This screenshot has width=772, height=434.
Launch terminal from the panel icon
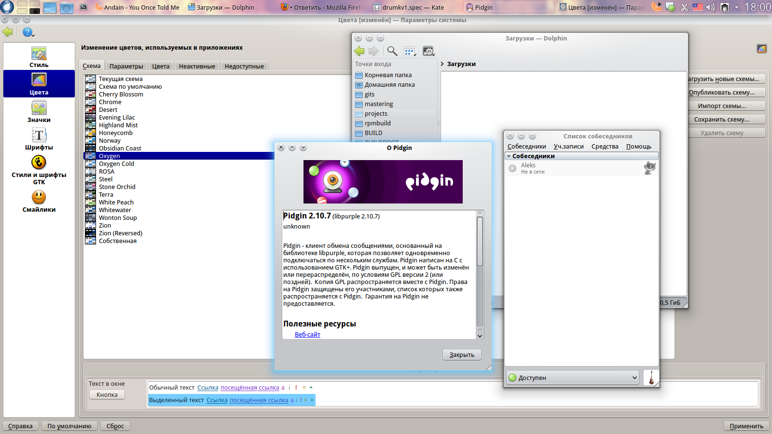click(83, 7)
